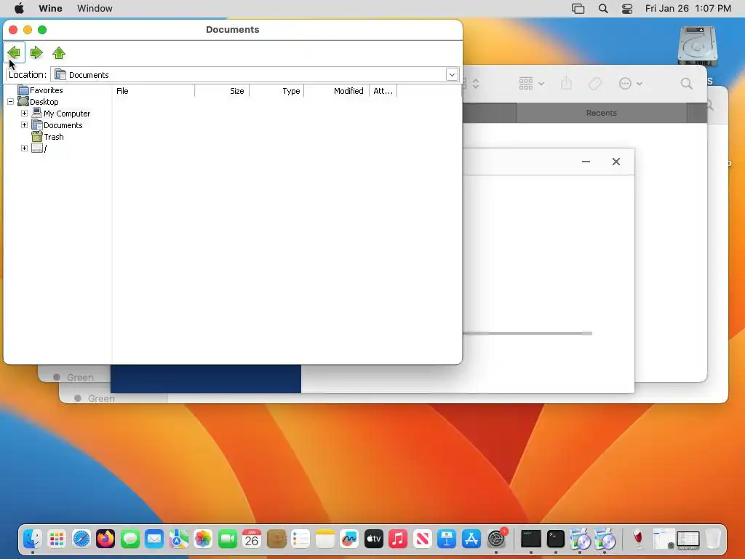Click the Share icon in Finder toolbar

tap(566, 84)
